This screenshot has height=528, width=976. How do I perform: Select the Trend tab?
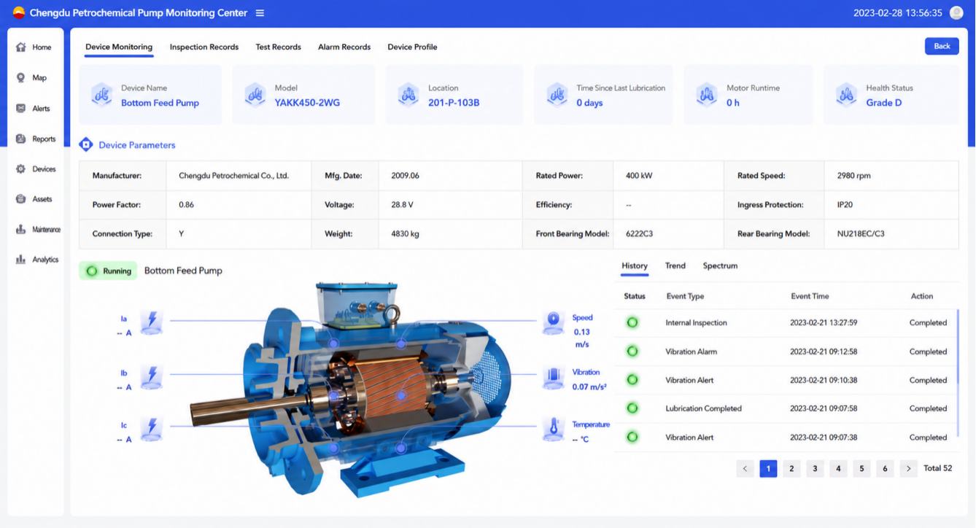[x=675, y=265]
